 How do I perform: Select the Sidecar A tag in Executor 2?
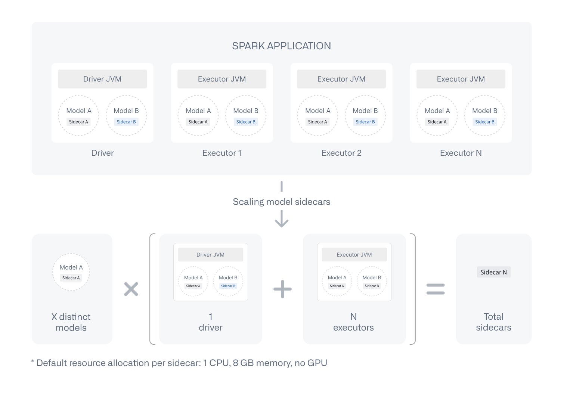[x=317, y=122]
